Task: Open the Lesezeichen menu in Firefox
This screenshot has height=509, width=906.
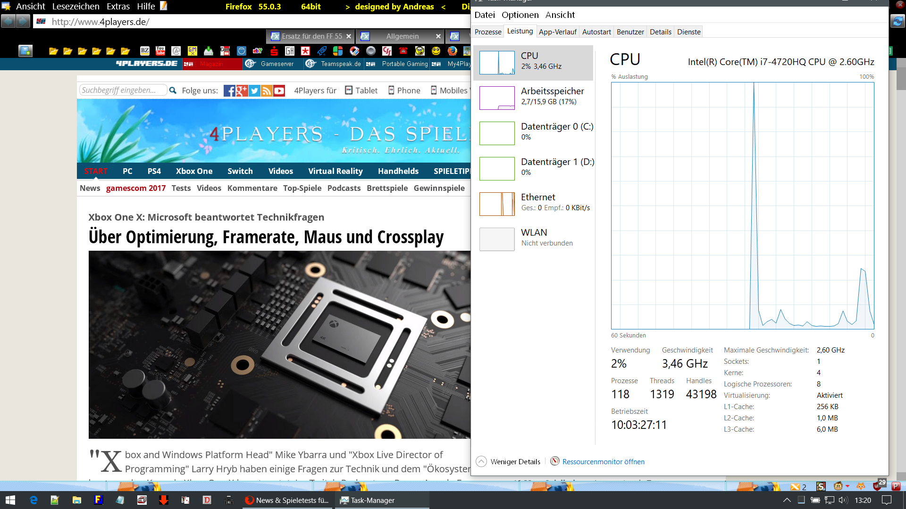Action: 75,6
